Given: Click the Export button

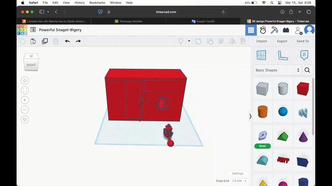Looking at the screenshot, I should (x=282, y=41).
